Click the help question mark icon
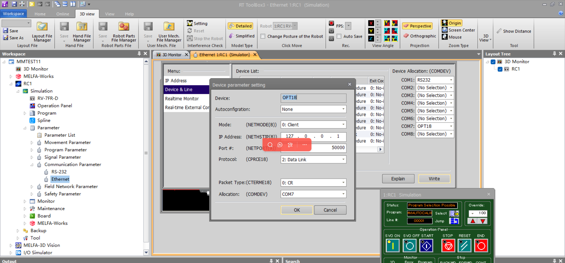 (x=561, y=13)
